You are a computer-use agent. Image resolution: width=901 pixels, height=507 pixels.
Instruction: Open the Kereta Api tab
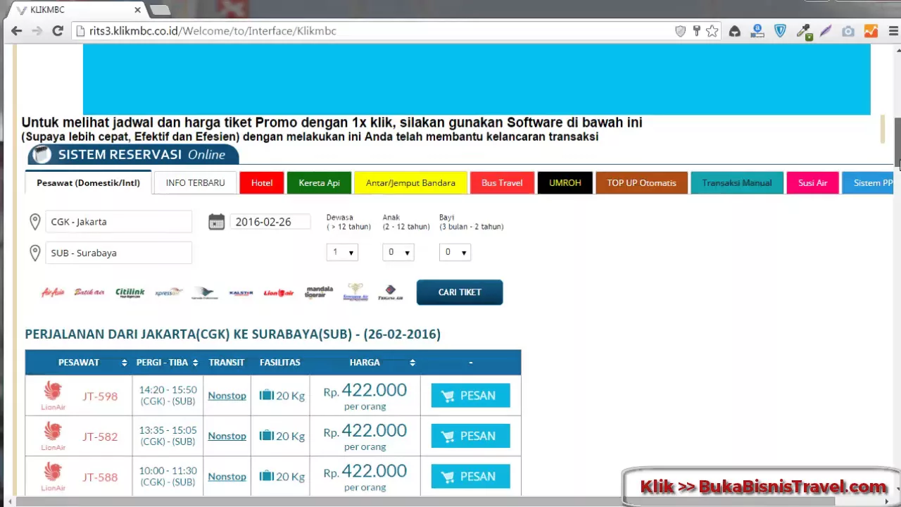pyautogui.click(x=319, y=182)
